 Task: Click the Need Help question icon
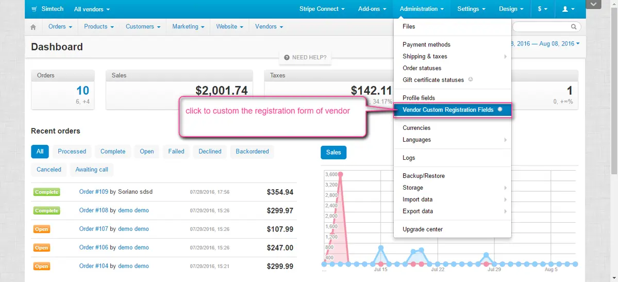click(x=287, y=57)
